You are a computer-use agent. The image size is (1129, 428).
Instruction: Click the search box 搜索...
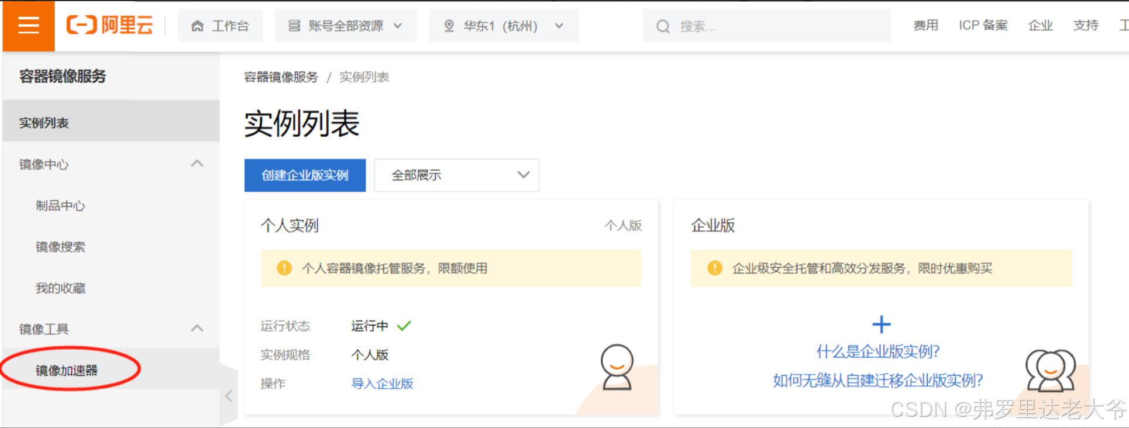(766, 26)
